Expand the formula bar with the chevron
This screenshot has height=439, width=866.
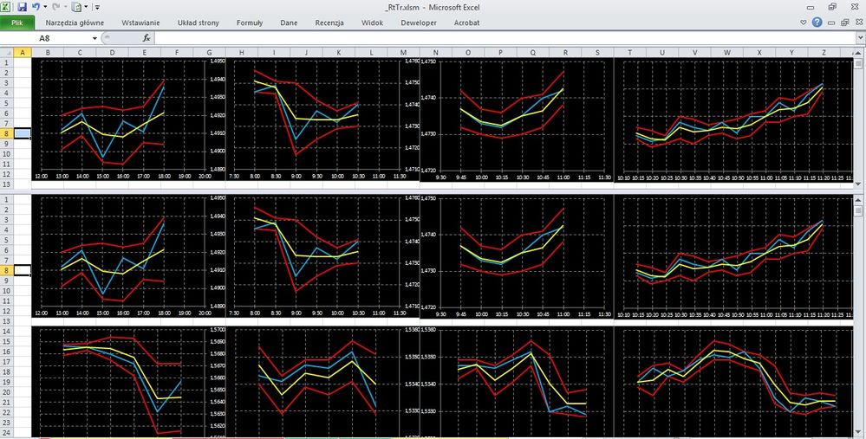pyautogui.click(x=861, y=38)
